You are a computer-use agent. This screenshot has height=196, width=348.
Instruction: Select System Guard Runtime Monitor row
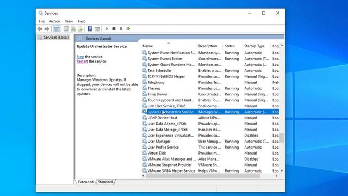tap(210, 65)
